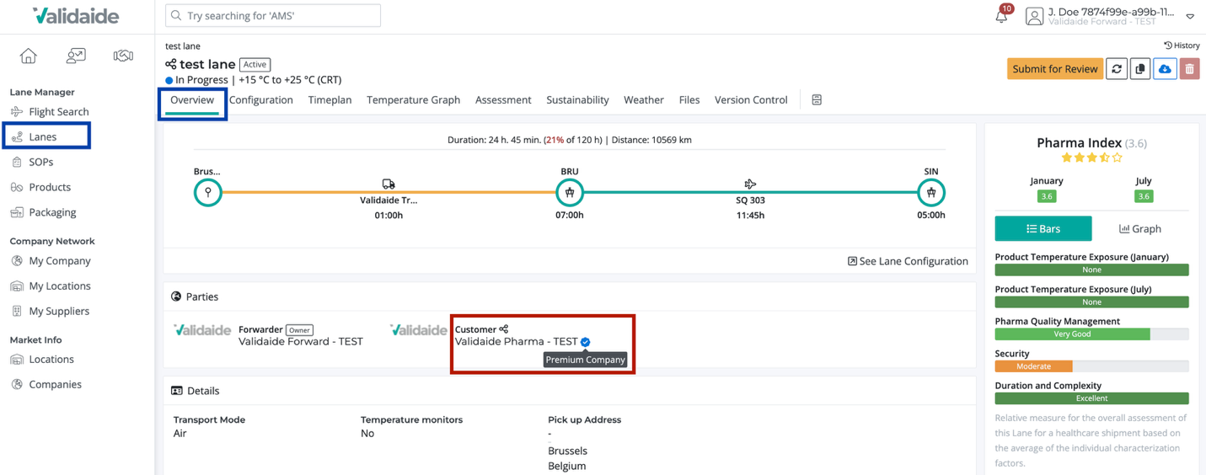Click the refresh icon button next to Submit
Screen dimensions: 1206x475
pos(1117,69)
